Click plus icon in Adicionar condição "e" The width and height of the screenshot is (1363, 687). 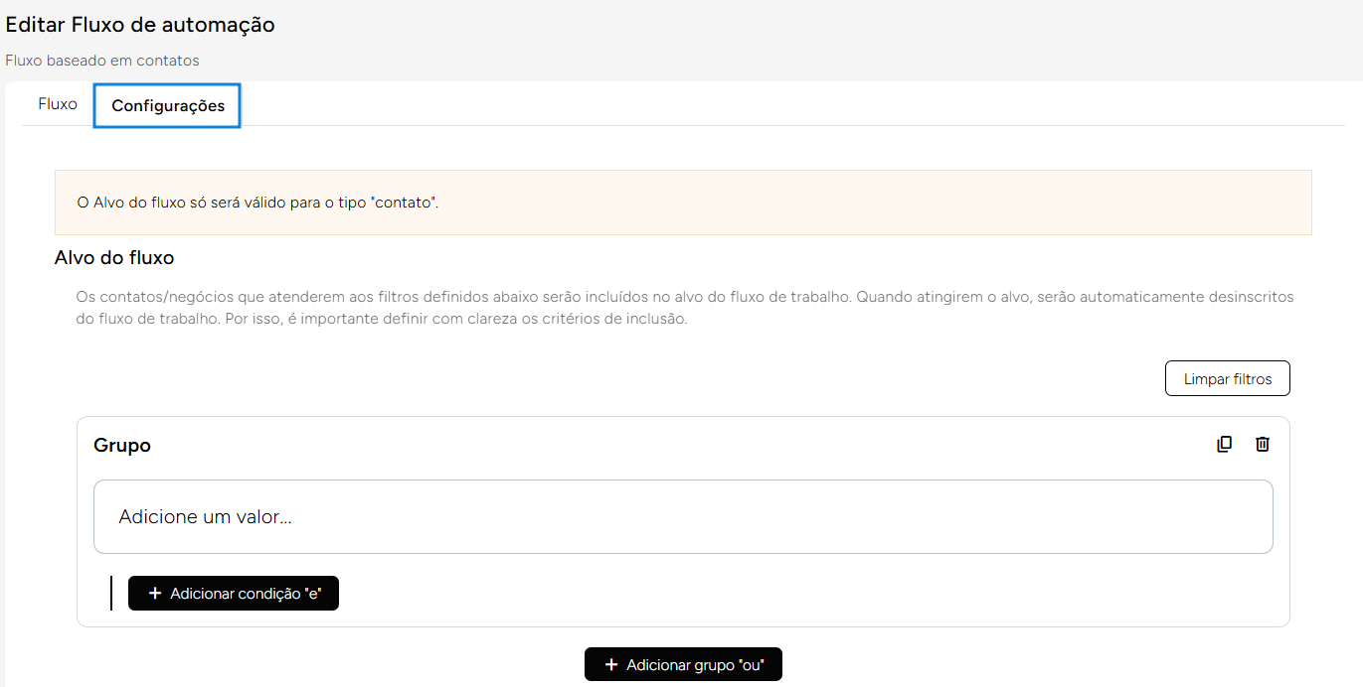click(154, 594)
